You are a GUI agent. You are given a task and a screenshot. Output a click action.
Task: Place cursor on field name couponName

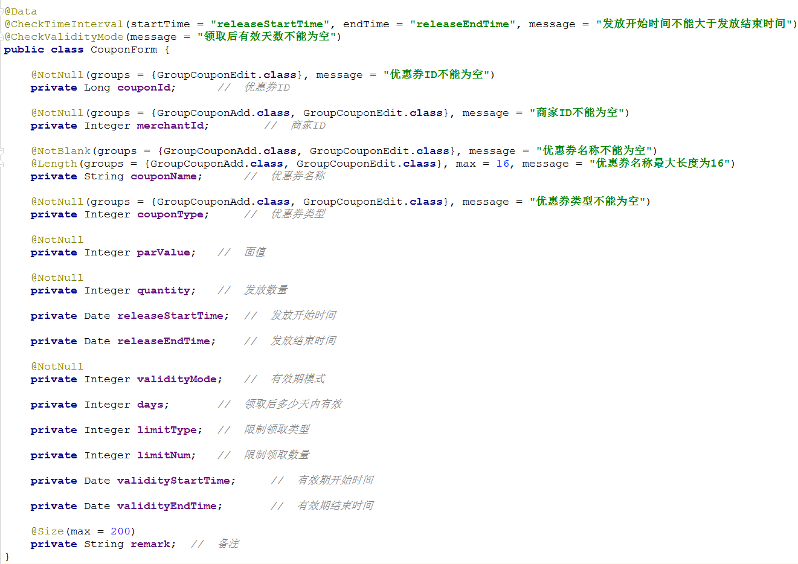point(164,176)
